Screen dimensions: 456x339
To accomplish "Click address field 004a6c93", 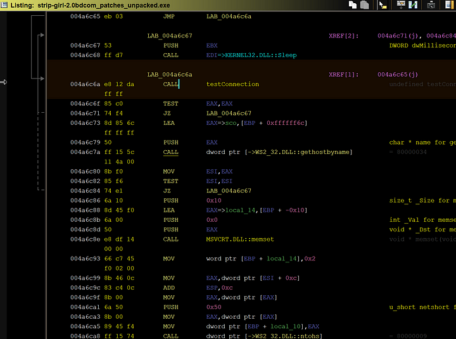I will [x=85, y=259].
